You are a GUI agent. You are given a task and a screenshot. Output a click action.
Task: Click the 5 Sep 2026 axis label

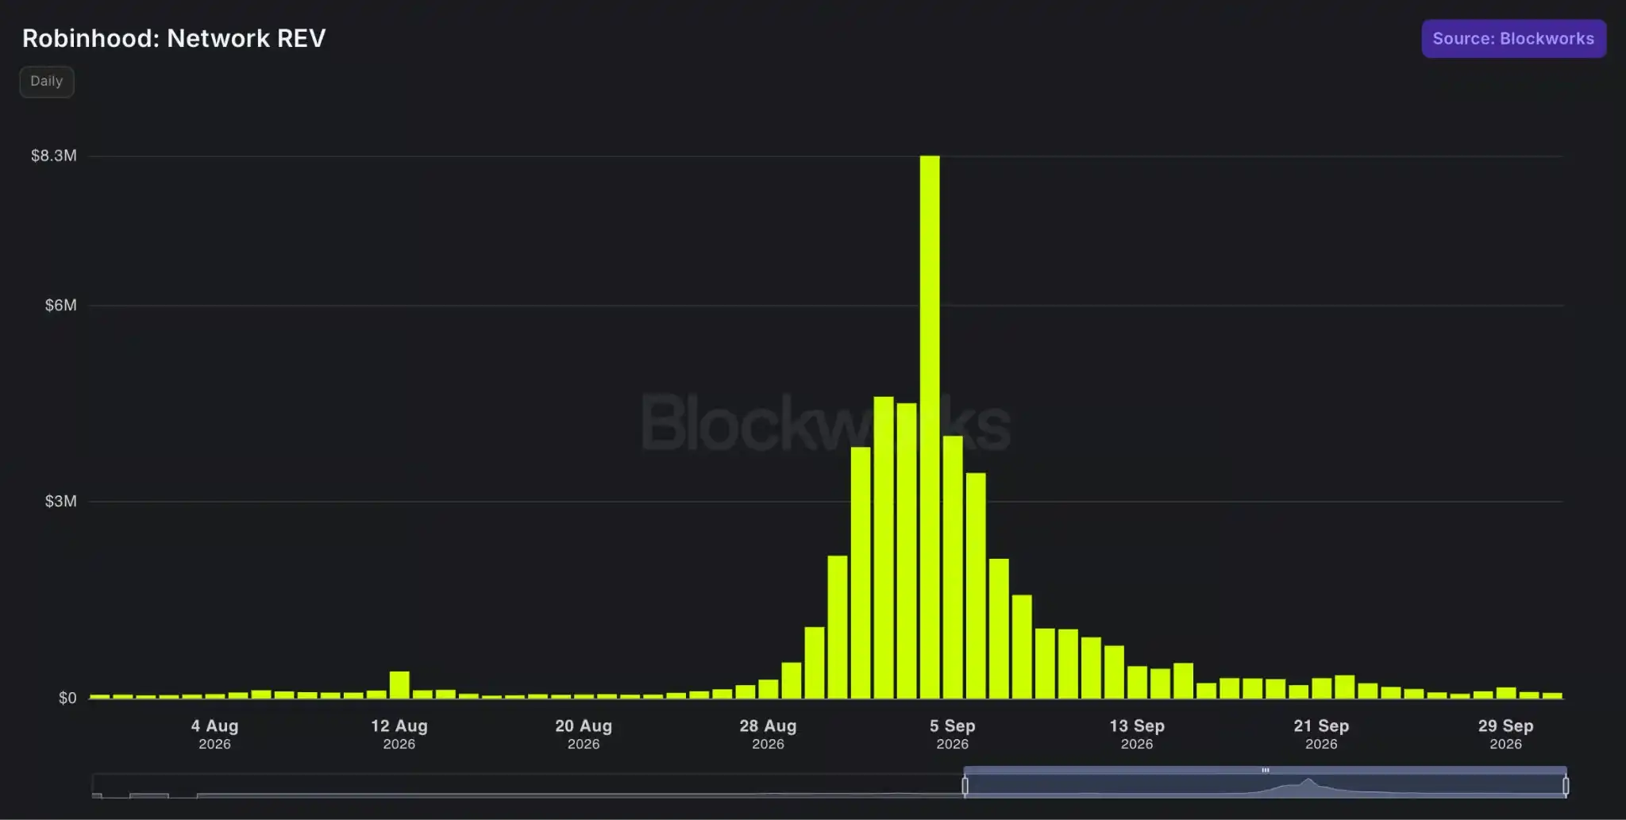coord(952,733)
